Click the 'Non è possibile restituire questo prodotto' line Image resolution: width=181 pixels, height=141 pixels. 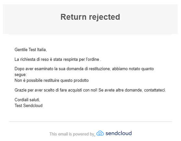(51, 80)
